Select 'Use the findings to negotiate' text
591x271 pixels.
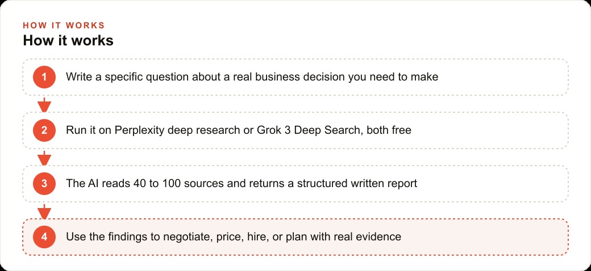coord(234,237)
